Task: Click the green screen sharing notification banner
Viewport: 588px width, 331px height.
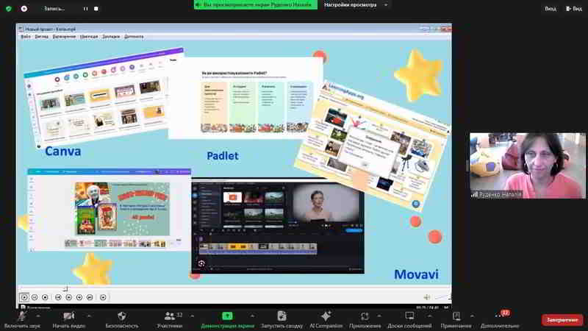Action: 255,4
